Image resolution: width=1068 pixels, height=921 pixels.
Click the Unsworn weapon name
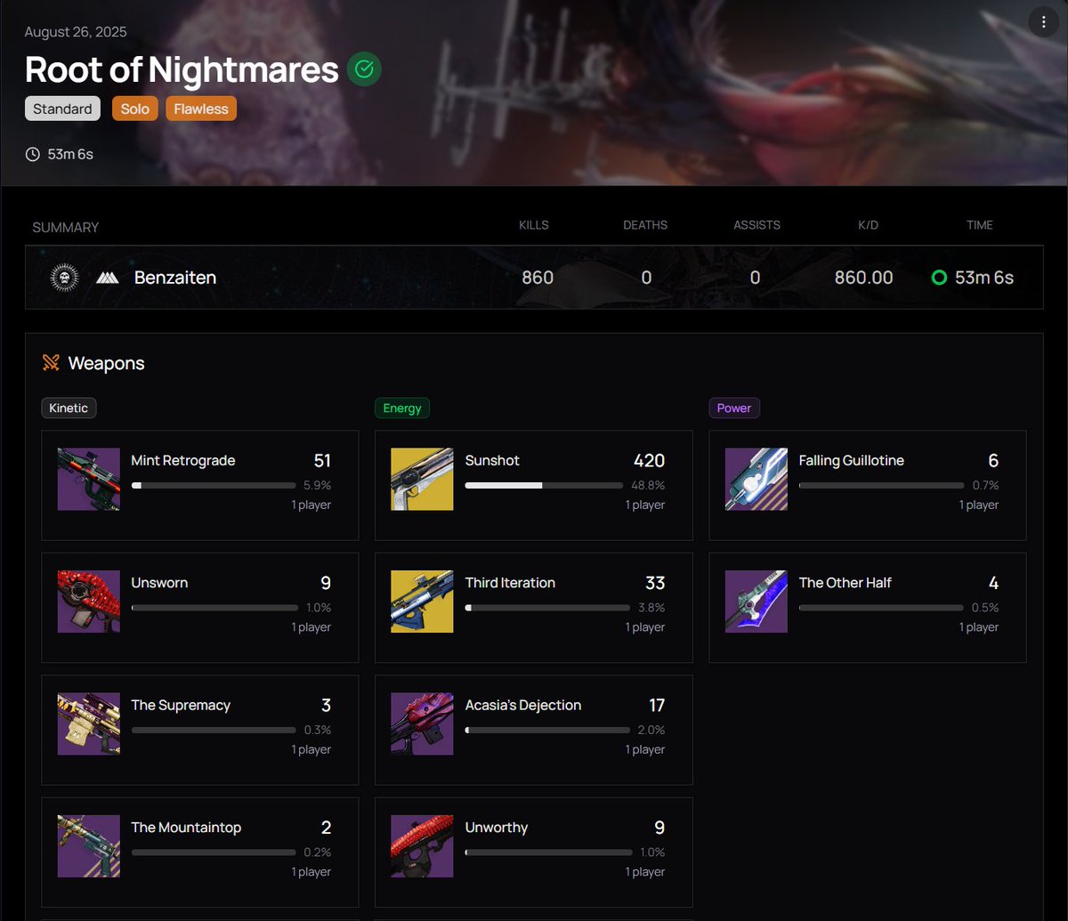[159, 583]
